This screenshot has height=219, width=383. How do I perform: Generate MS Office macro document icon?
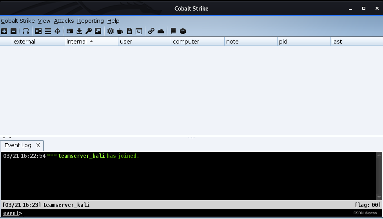coord(129,31)
